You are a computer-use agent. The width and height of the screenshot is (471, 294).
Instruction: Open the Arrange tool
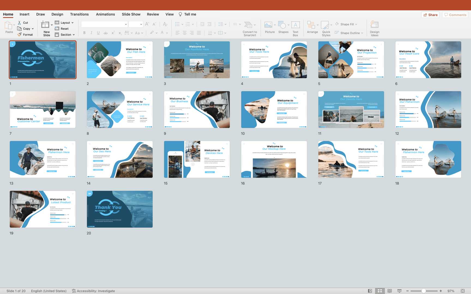(x=311, y=25)
